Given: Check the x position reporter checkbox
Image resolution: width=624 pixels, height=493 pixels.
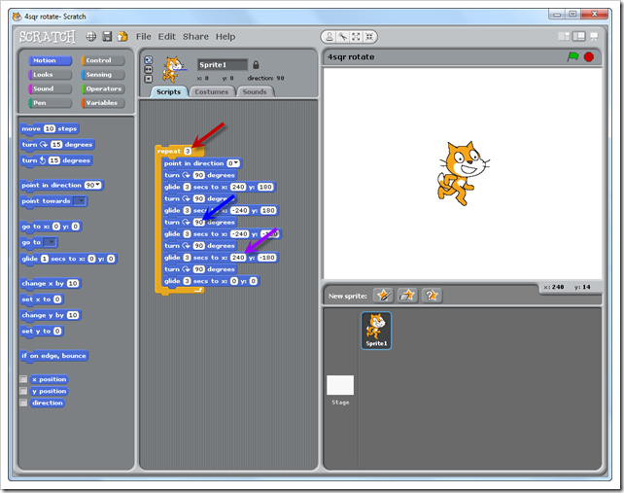Looking at the screenshot, I should [x=24, y=379].
